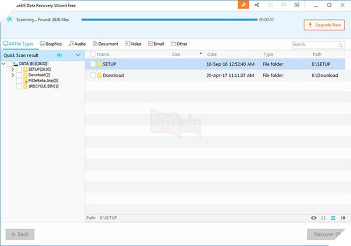Screen dimensions: 351x246
Task: Collapse the DATA (E:) tree node
Action: 3,64
